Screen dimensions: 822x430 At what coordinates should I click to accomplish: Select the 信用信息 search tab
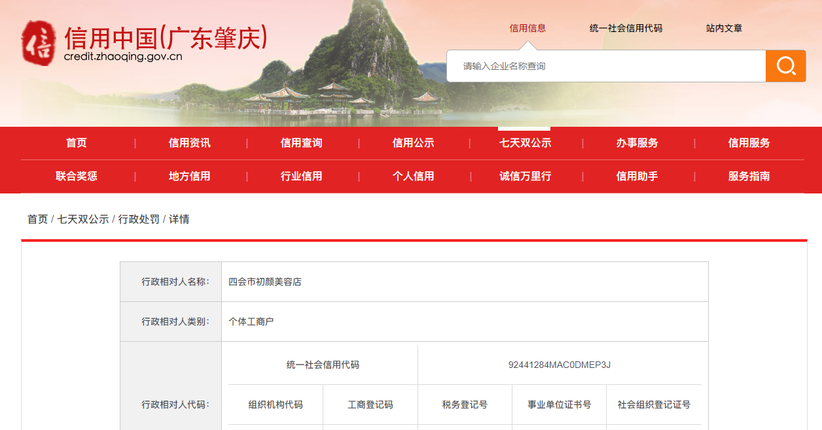[x=527, y=28]
